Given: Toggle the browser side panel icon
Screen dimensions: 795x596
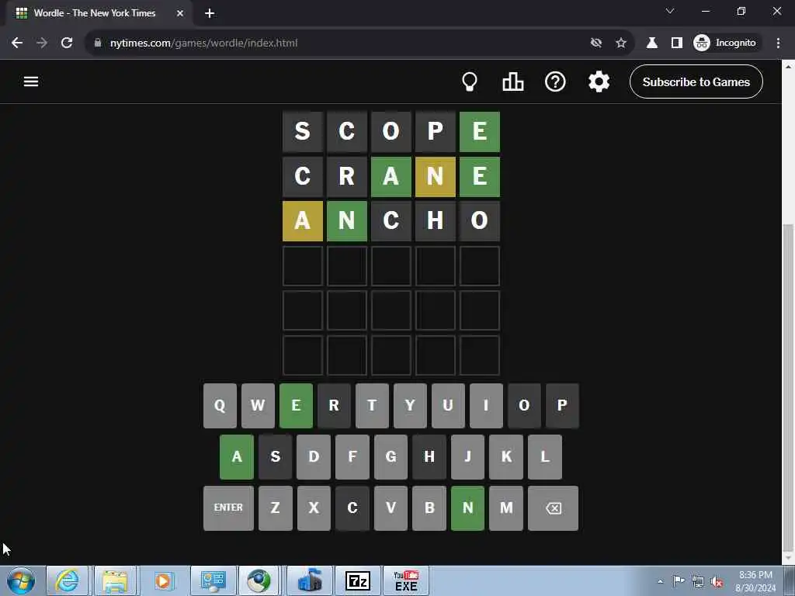Looking at the screenshot, I should [x=677, y=43].
